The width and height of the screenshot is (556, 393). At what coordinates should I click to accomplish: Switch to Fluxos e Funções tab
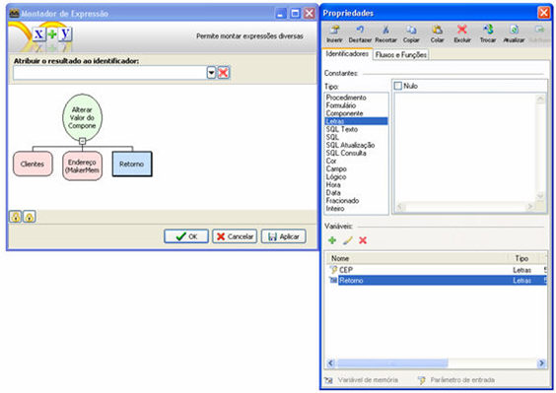[400, 54]
